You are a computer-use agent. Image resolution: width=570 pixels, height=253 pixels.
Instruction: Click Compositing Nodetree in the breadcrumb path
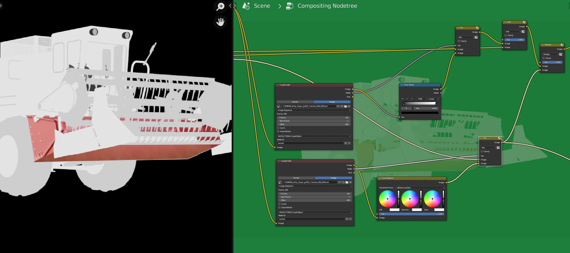pyautogui.click(x=327, y=6)
